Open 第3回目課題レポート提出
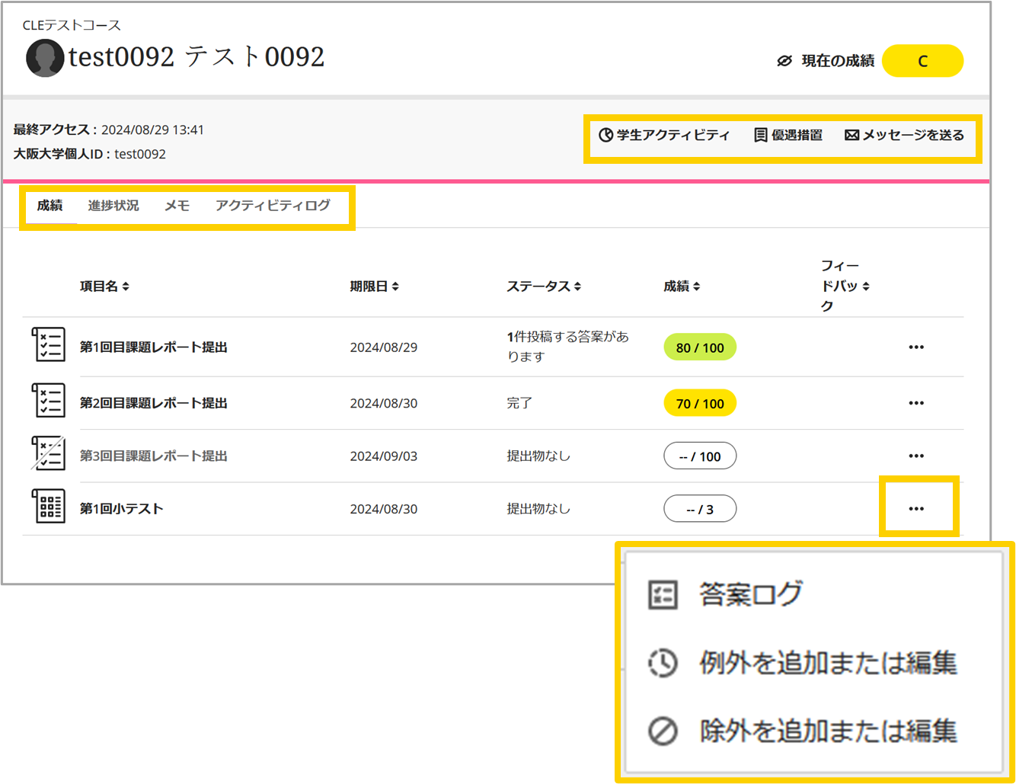 pyautogui.click(x=154, y=456)
